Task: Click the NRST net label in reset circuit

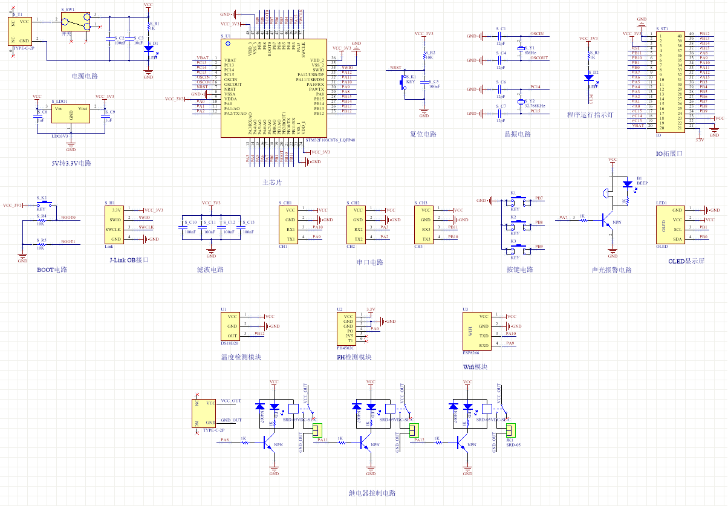Action: tap(395, 68)
